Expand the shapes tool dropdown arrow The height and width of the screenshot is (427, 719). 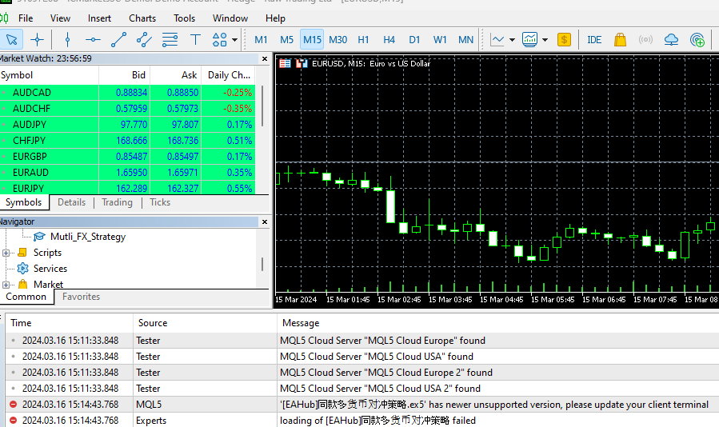(235, 40)
